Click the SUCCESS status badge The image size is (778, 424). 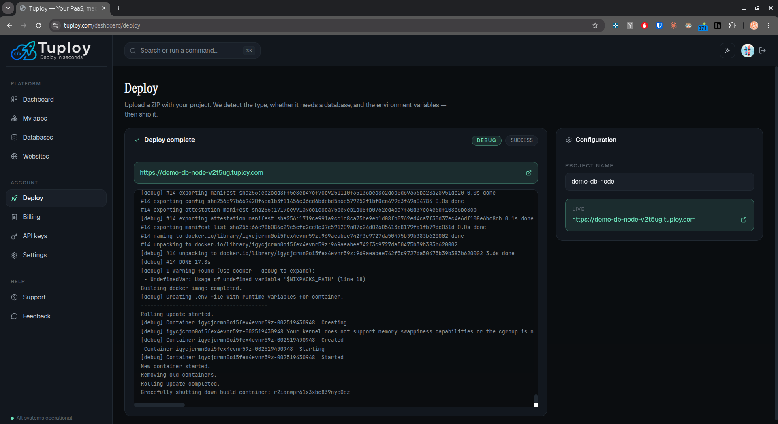click(x=522, y=140)
